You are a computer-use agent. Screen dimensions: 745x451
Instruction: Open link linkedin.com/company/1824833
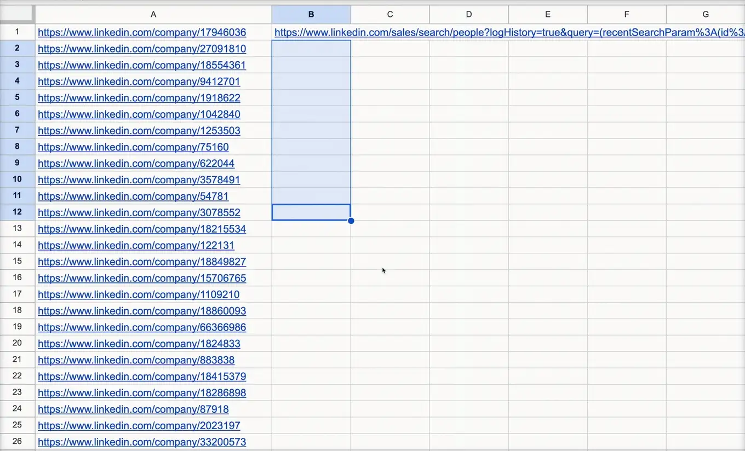click(139, 344)
